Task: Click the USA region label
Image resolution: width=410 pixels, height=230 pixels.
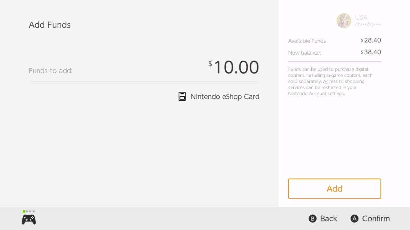Action: click(361, 18)
